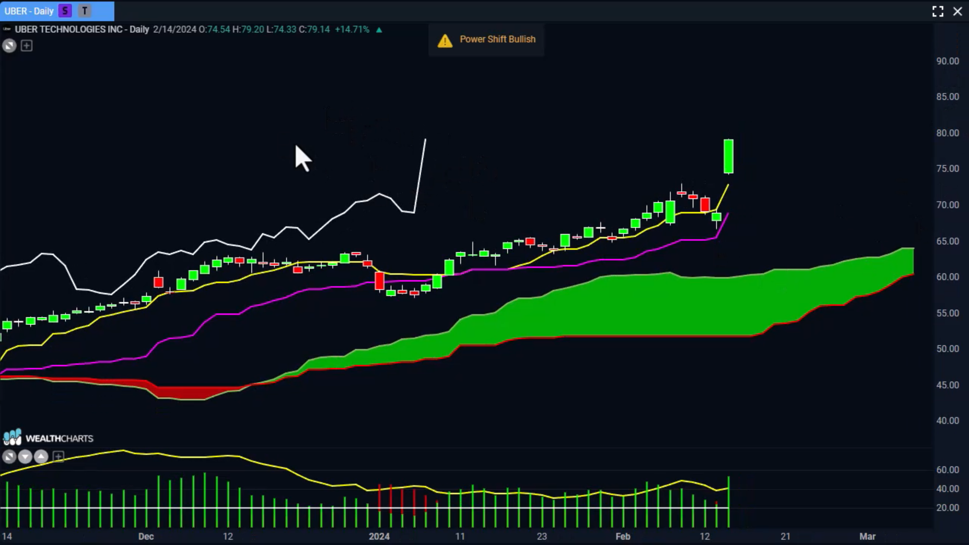The height and width of the screenshot is (545, 969).
Task: Click the 21 date label on time axis
Action: tap(785, 536)
